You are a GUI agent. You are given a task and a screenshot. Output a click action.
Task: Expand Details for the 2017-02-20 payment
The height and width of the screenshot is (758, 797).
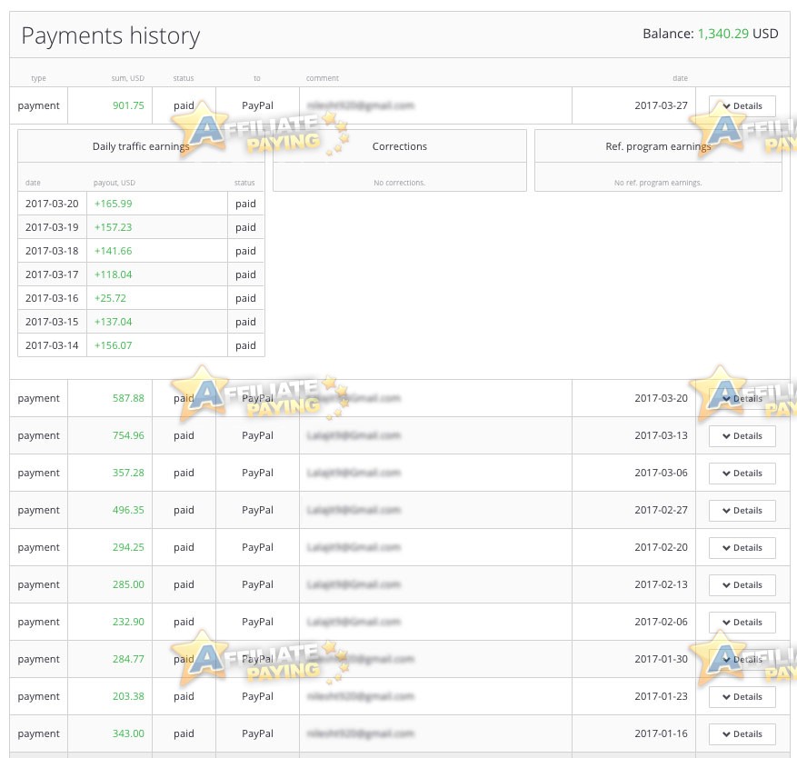742,547
